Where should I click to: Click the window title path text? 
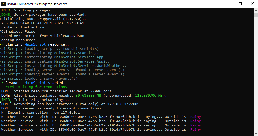[x=37, y=4]
